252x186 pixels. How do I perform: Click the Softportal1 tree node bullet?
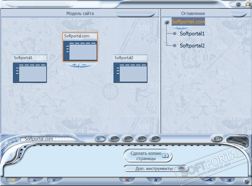(x=175, y=34)
